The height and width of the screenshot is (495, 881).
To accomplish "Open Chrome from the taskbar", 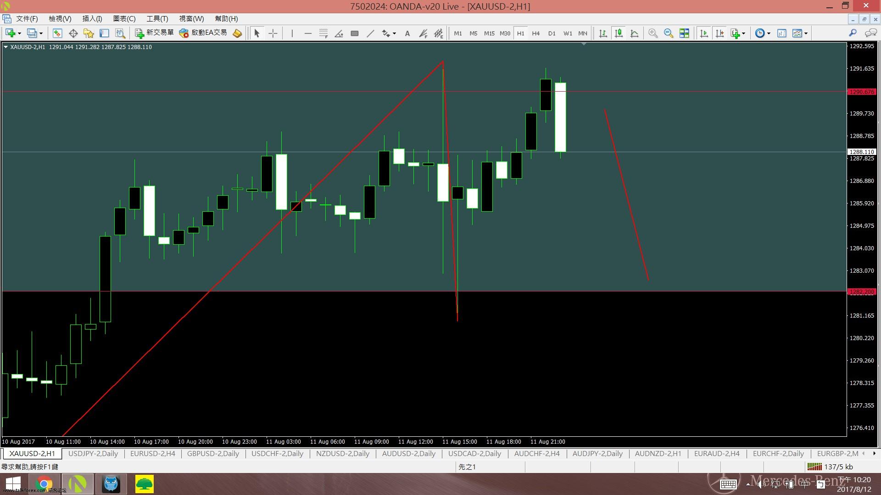I will (x=45, y=484).
